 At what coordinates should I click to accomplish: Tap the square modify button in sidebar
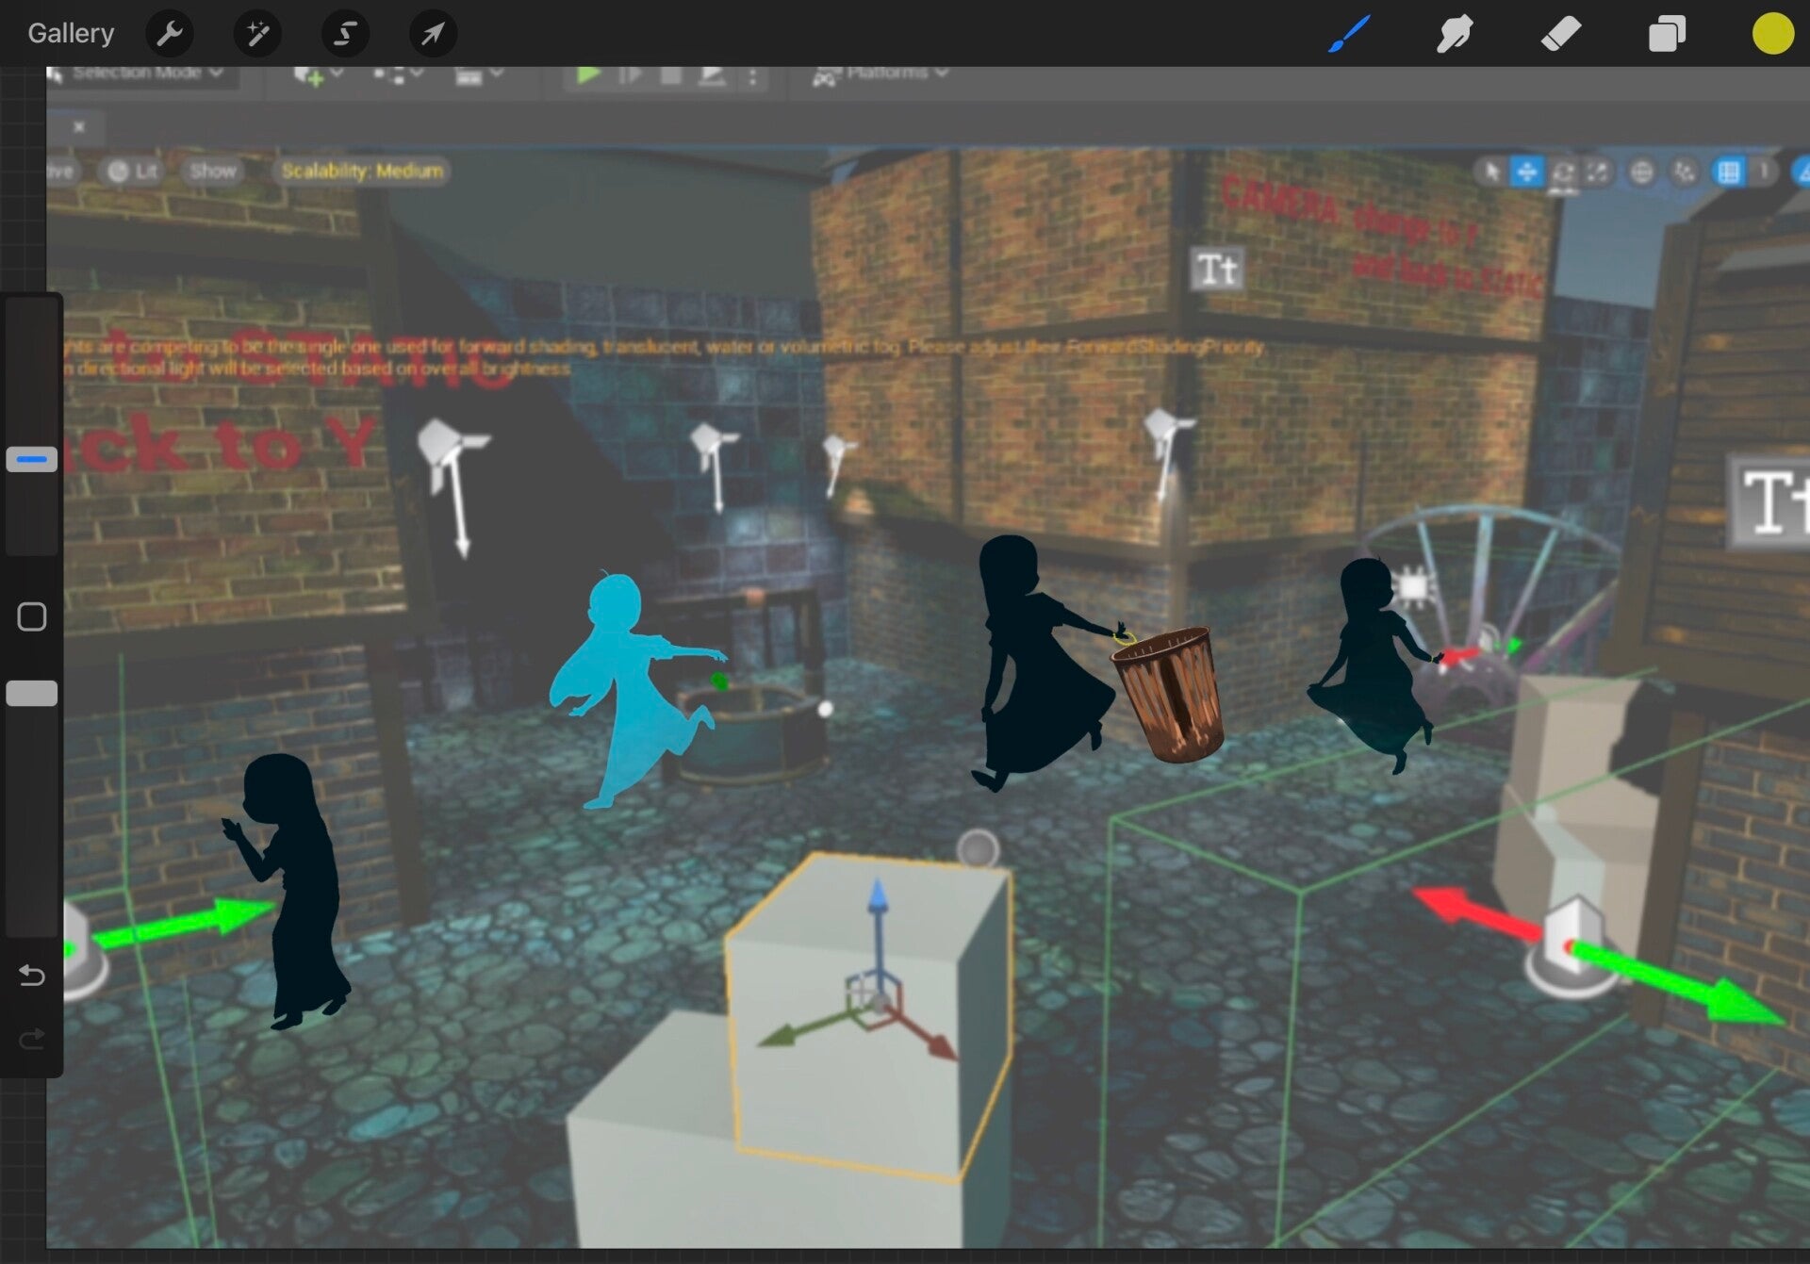click(x=32, y=616)
